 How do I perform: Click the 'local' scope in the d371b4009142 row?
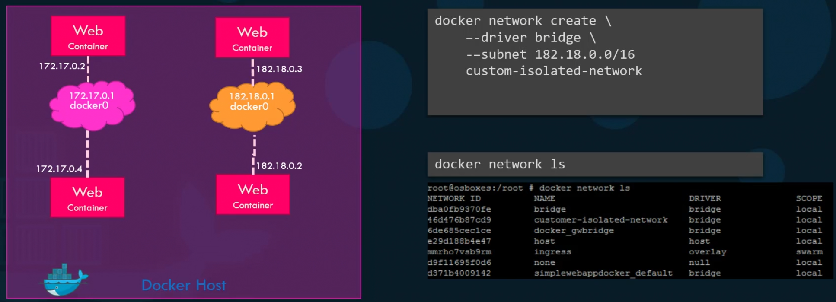[x=809, y=273]
